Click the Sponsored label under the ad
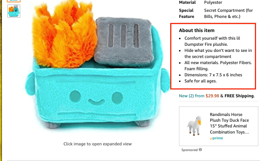Screen dimensions: 266x161 point(189,150)
